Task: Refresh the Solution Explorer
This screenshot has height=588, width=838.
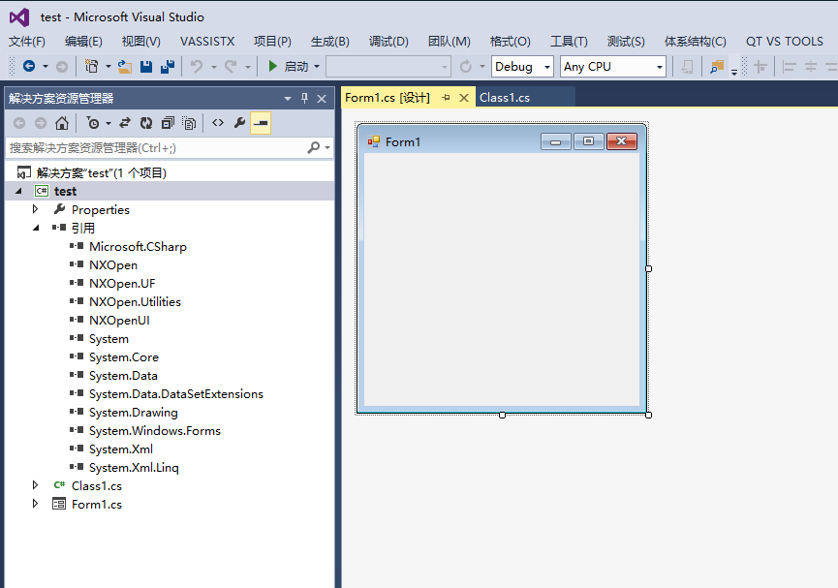Action: coord(146,123)
